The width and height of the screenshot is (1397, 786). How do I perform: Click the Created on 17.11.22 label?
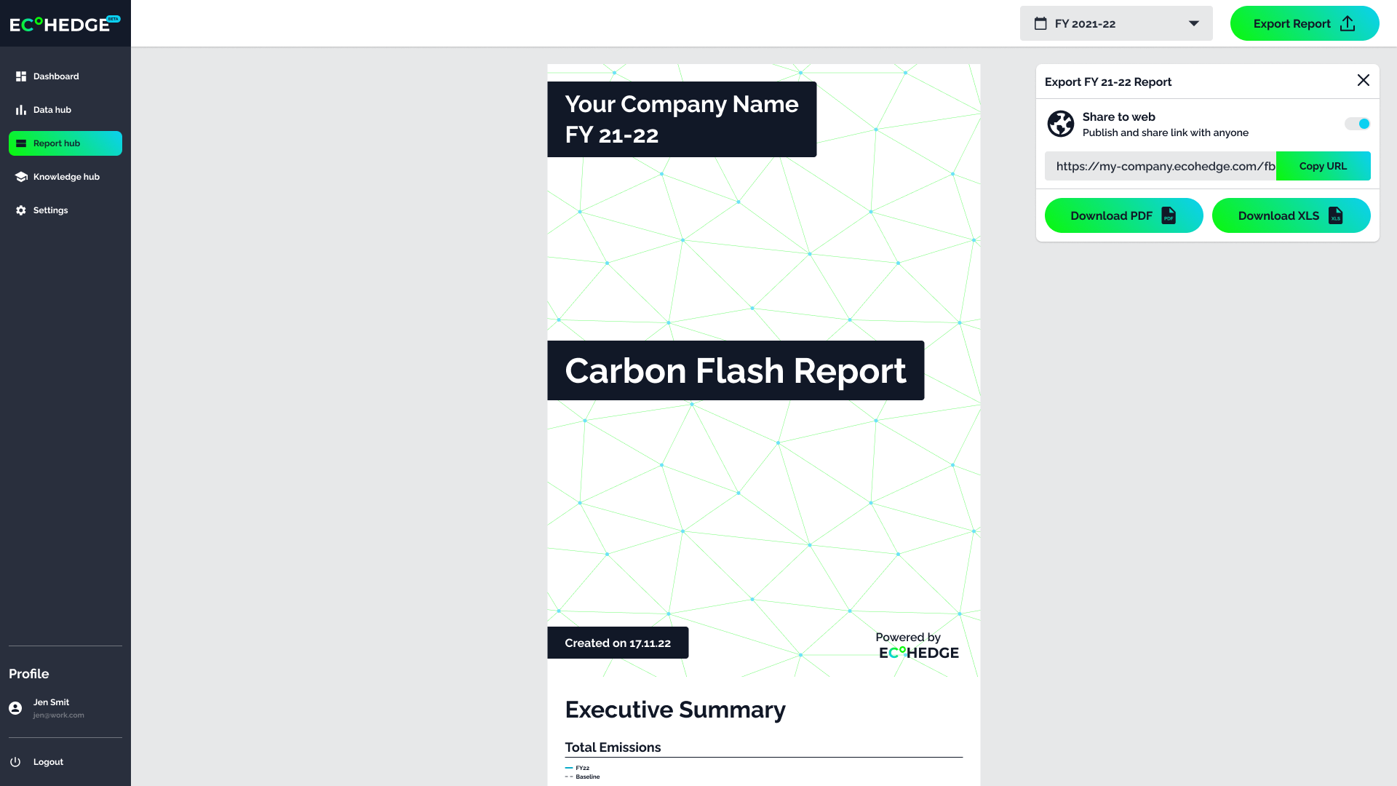coord(618,643)
